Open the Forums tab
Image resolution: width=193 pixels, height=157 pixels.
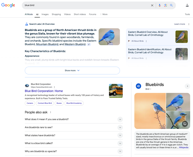click(93, 14)
